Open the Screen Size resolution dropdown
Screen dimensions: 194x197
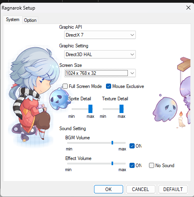100,73
